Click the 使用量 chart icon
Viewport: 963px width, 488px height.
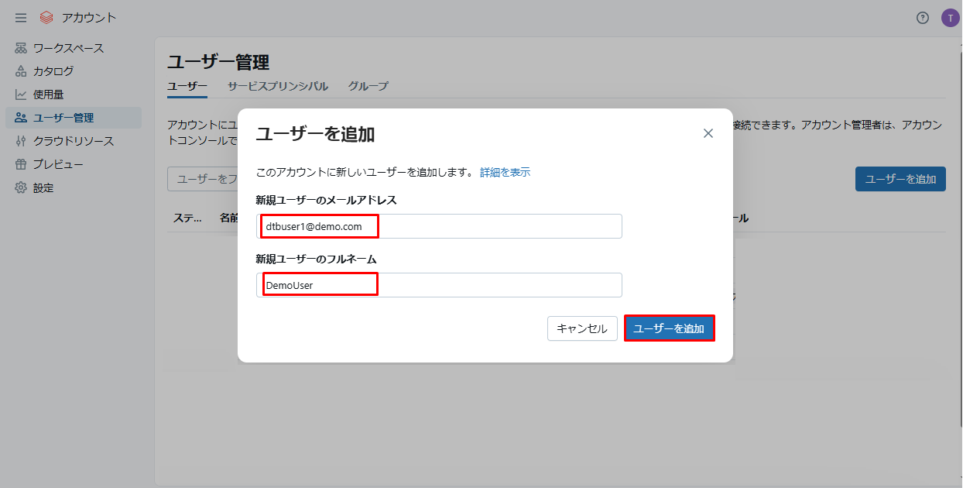(x=21, y=95)
